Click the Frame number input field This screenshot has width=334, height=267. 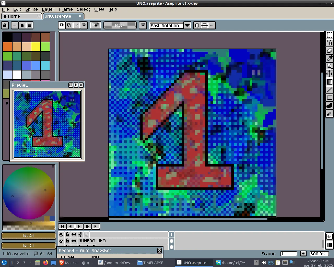click(x=289, y=254)
